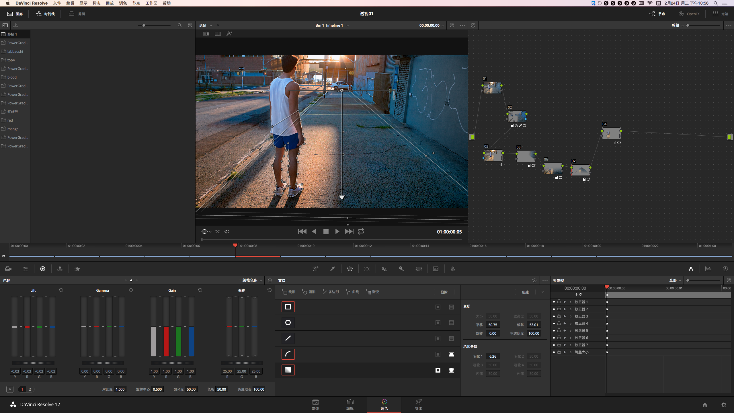Click the 创建 preset button
This screenshot has width=734, height=413.
pos(525,292)
